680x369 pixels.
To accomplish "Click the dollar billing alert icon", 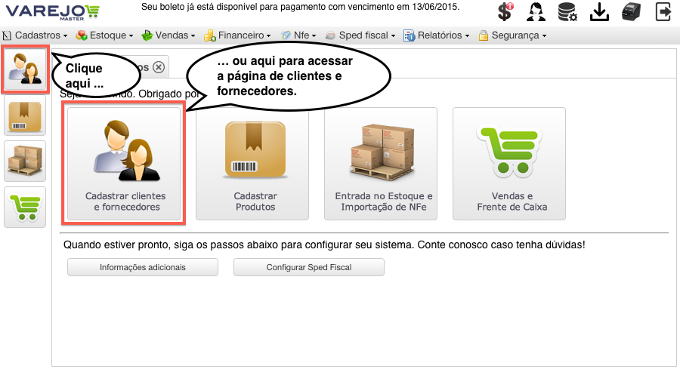I will point(505,11).
